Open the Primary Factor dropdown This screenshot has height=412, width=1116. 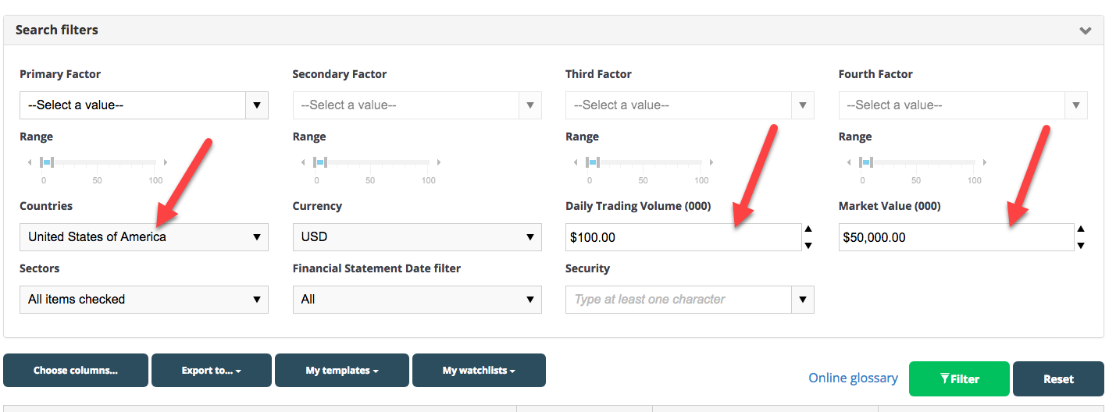144,105
